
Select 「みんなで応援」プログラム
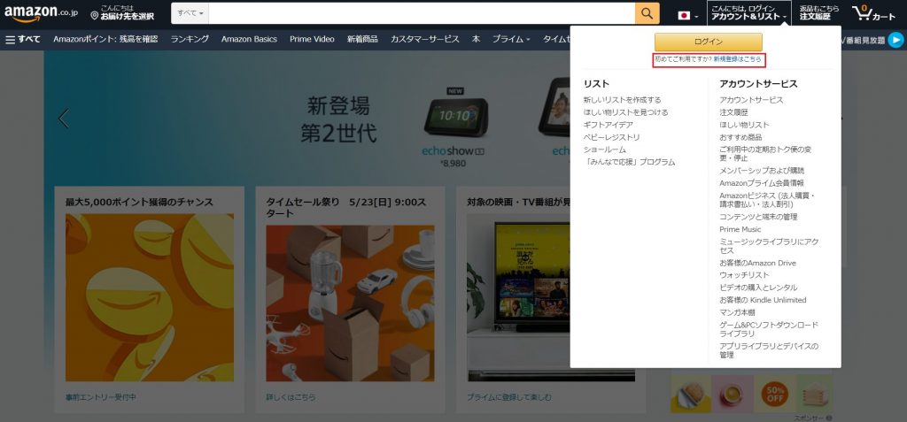click(x=629, y=163)
